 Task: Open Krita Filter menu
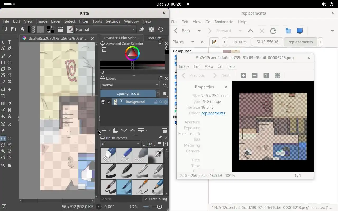(84, 21)
